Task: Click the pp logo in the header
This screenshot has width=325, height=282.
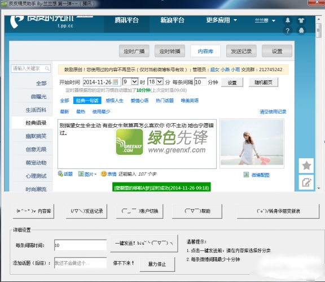Action: pyautogui.click(x=17, y=22)
